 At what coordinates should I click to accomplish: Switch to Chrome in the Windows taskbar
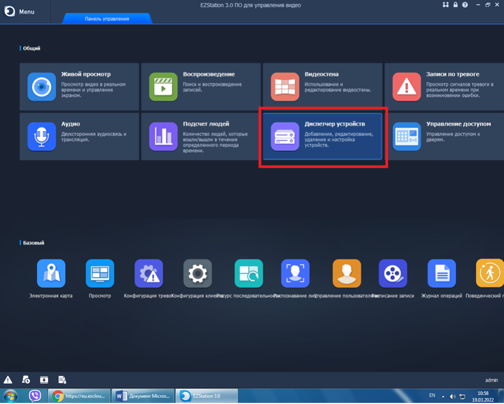(79, 396)
